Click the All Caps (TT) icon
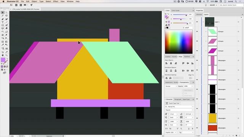The width and height of the screenshot is (244, 137). pos(166,129)
